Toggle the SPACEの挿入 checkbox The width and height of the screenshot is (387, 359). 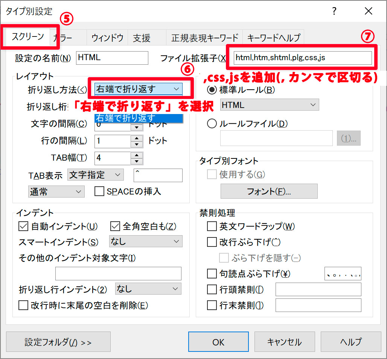(99, 192)
